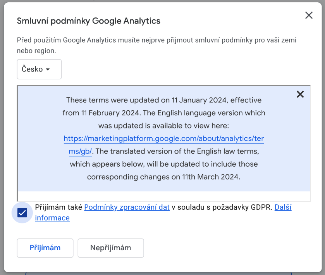Close the Google Analytics terms dialog
This screenshot has height=275, width=325.
[309, 15]
